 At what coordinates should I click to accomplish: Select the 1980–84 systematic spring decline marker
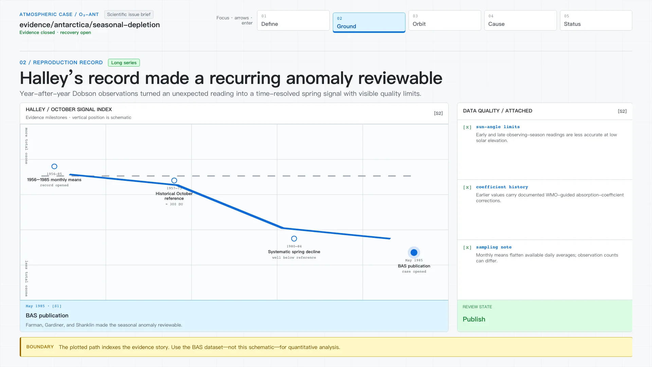294,239
